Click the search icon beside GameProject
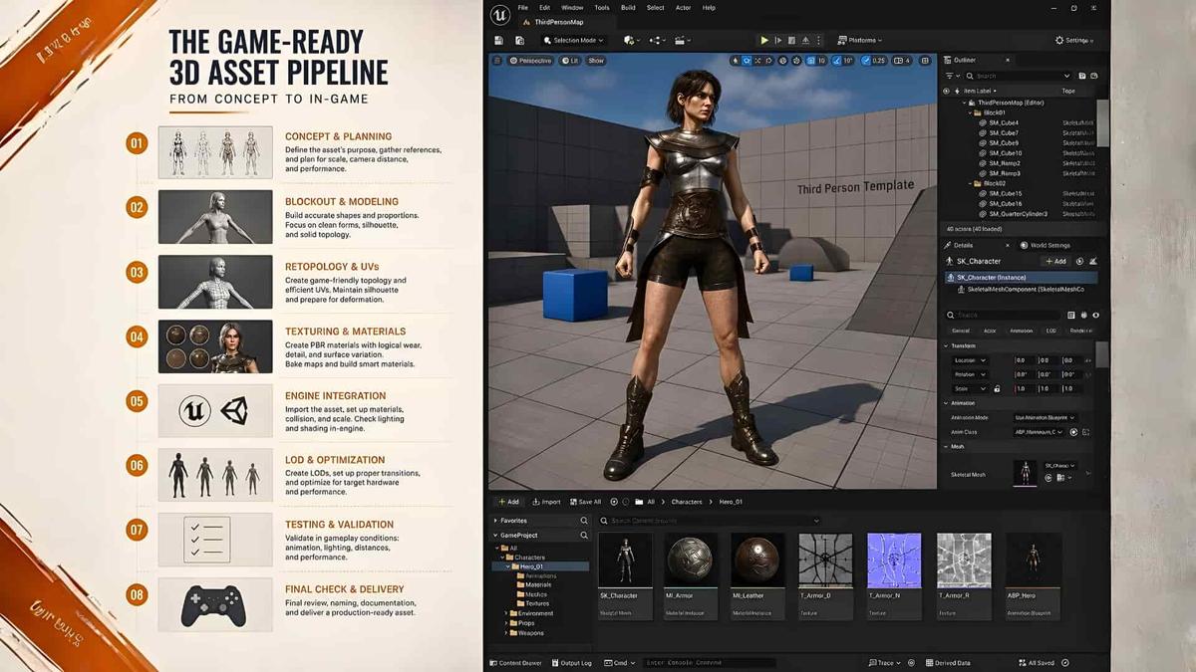Viewport: 1196px width, 672px height. pos(584,536)
